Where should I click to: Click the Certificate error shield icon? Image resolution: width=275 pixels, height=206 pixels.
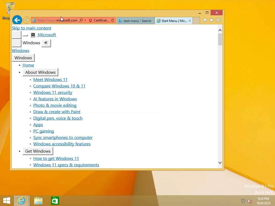click(x=91, y=20)
